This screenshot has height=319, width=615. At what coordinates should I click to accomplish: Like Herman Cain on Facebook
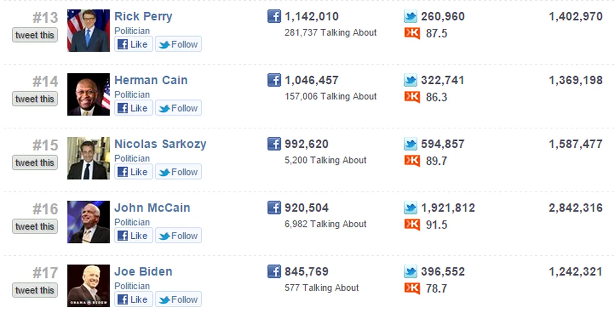click(133, 108)
